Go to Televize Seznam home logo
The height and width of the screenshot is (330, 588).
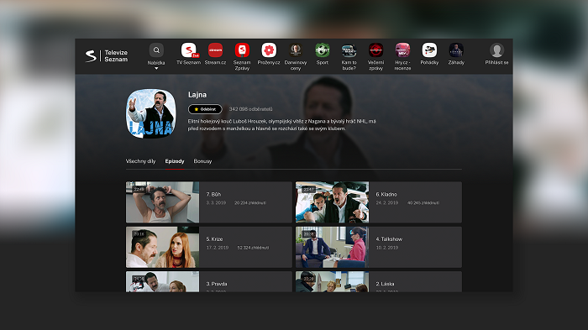[107, 56]
